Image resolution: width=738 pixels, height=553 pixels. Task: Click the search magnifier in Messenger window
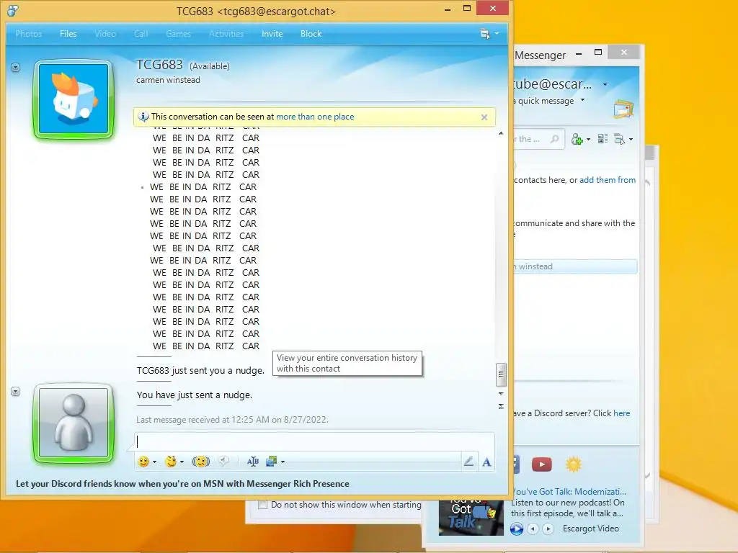tap(555, 139)
